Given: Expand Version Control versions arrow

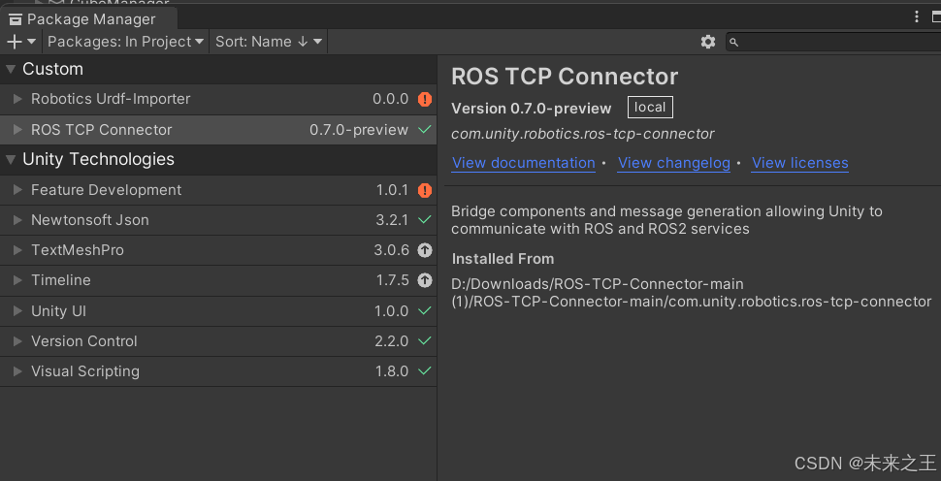Looking at the screenshot, I should [x=18, y=340].
